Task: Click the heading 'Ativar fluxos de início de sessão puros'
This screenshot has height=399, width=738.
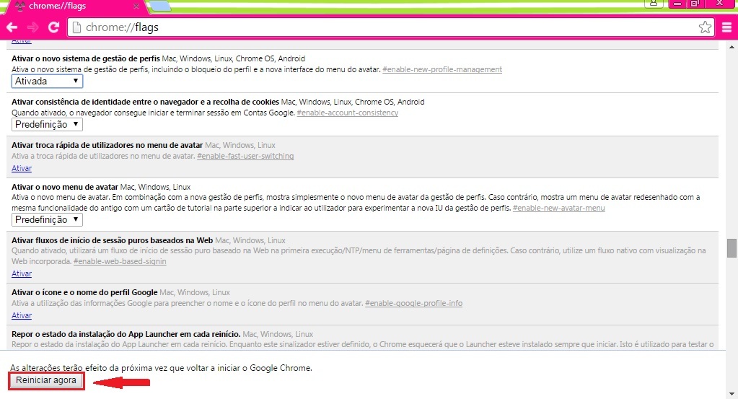Action: (x=112, y=240)
